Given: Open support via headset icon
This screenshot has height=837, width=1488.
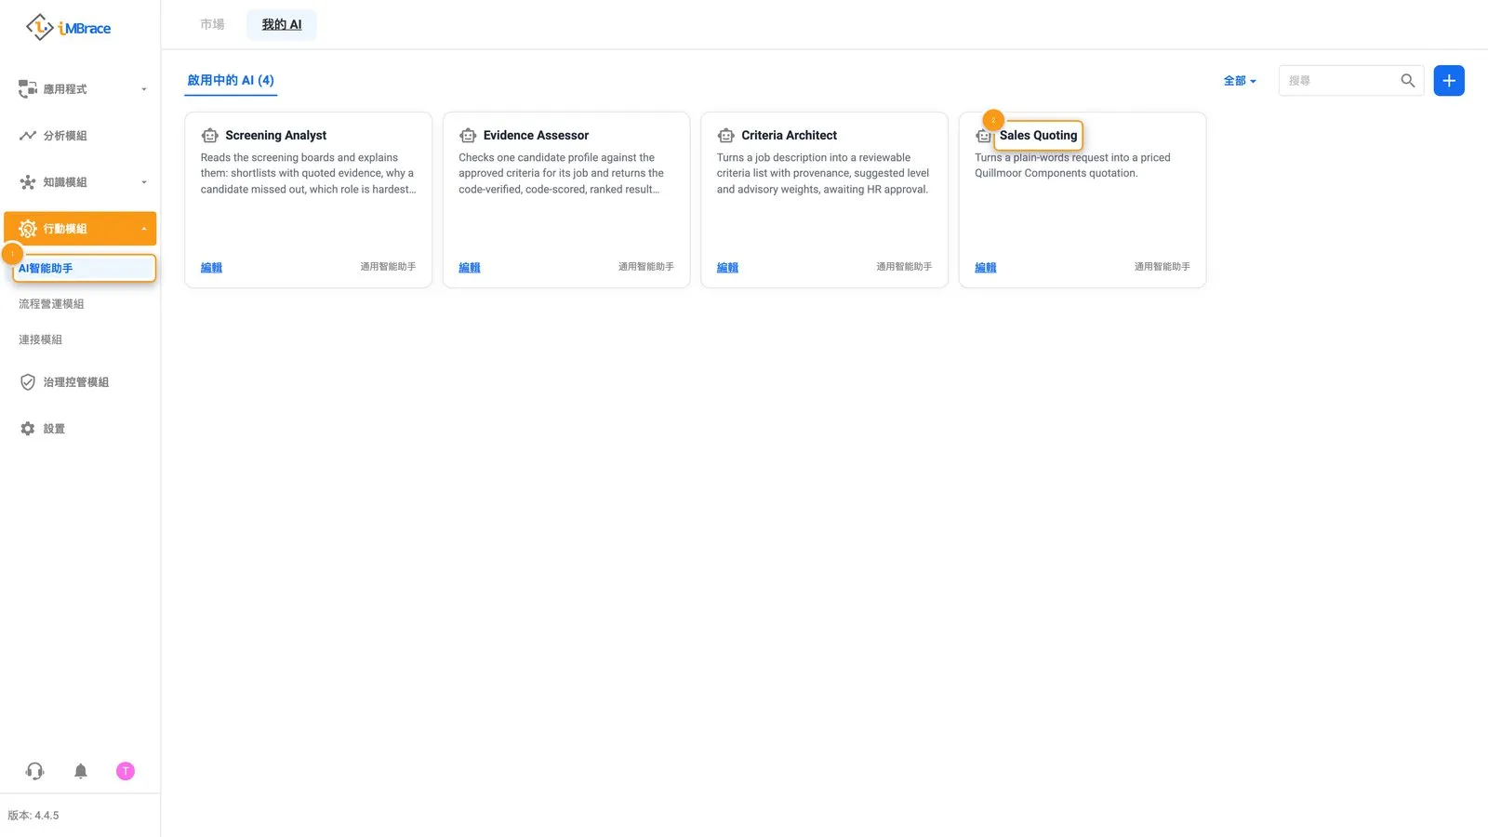Looking at the screenshot, I should pos(34,771).
